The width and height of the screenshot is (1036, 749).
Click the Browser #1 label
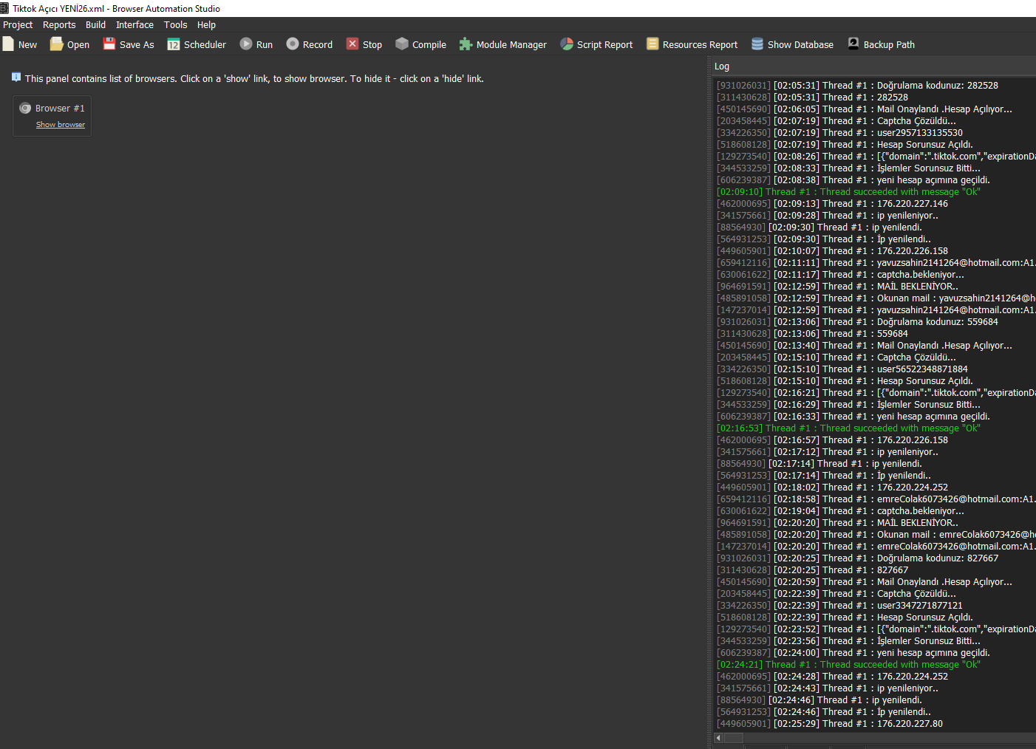click(x=60, y=109)
